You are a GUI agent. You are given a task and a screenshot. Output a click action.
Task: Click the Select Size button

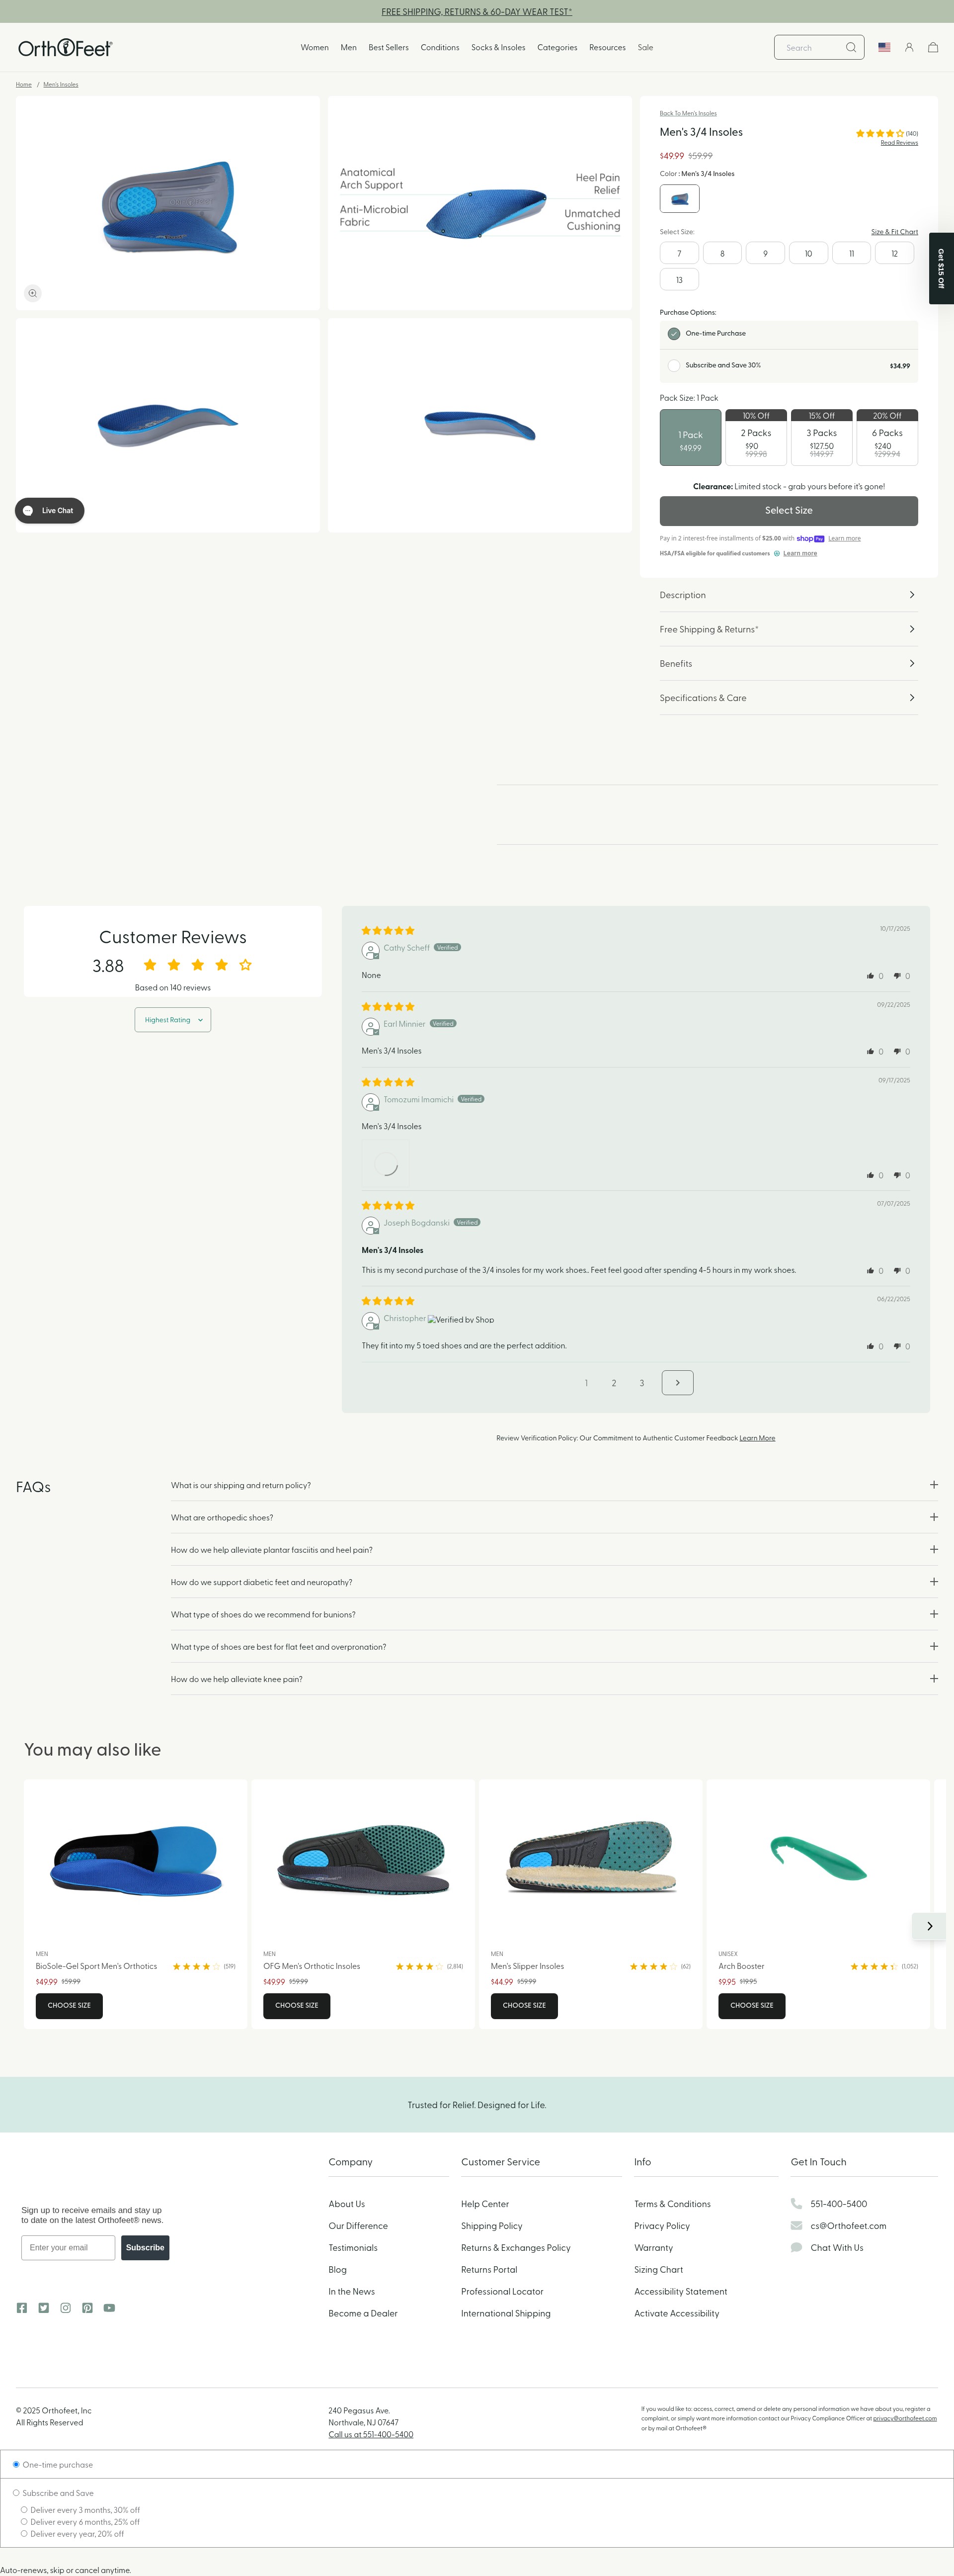(x=788, y=510)
